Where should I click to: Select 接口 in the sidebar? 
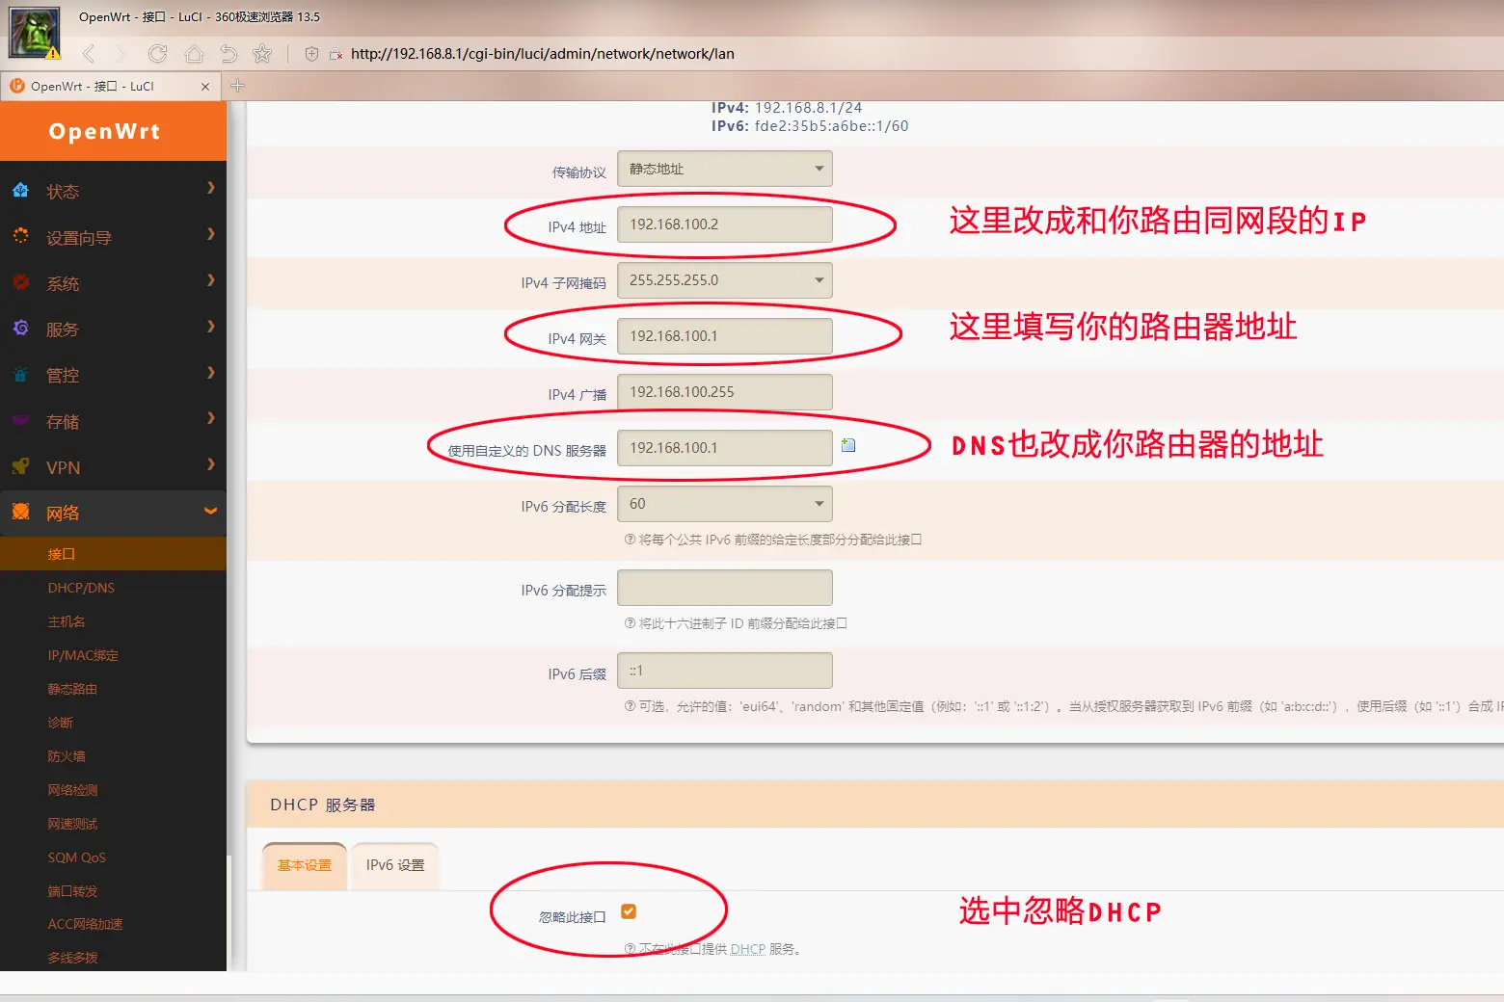click(x=61, y=553)
